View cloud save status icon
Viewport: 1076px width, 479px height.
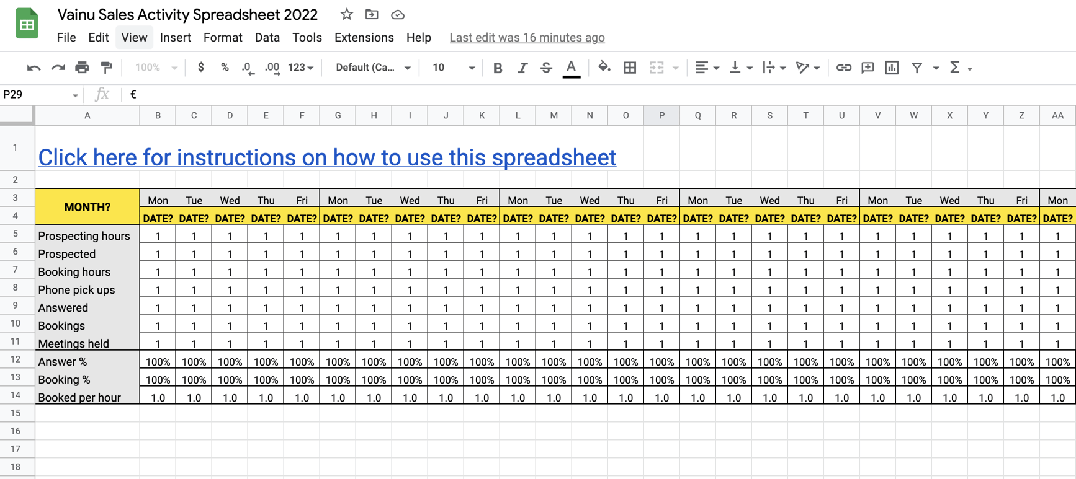click(x=398, y=14)
